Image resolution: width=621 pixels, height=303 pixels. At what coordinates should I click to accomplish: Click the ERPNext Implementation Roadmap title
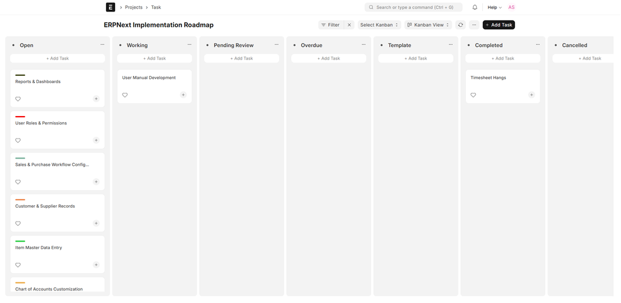pos(159,25)
